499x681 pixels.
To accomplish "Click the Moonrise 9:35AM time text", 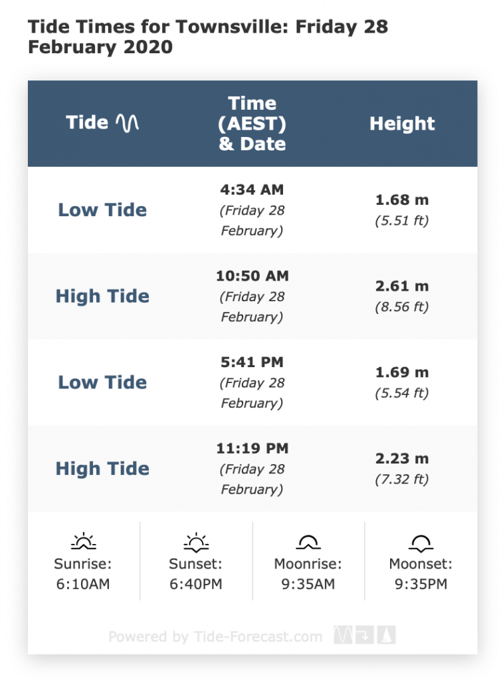I will pos(308,585).
